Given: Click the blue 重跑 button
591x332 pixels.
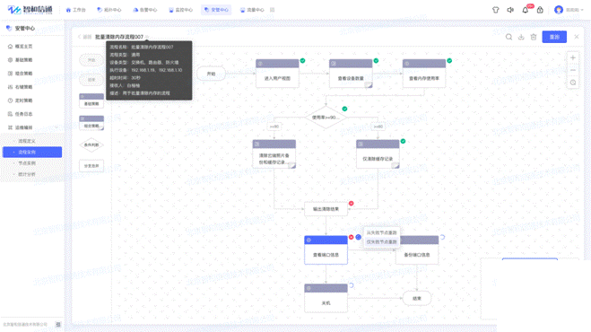Looking at the screenshot, I should 554,37.
